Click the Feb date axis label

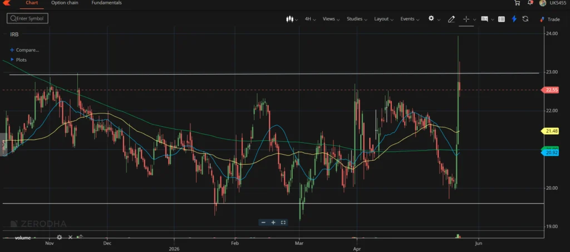235,243
